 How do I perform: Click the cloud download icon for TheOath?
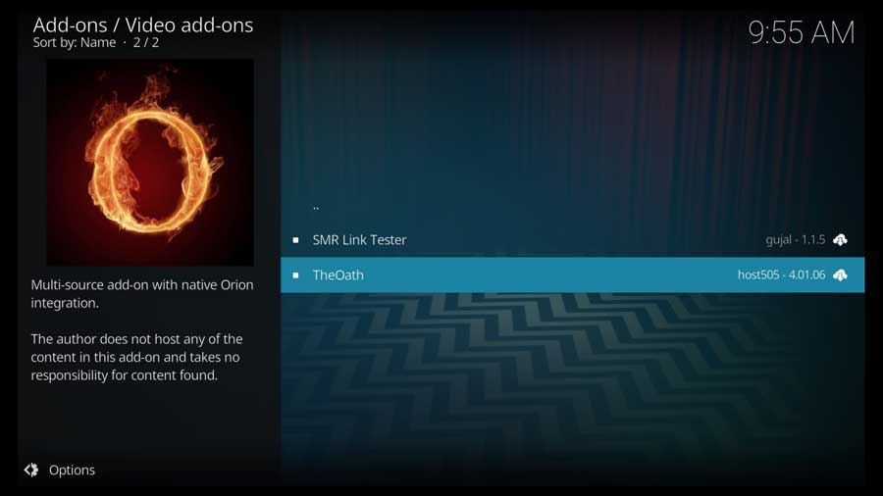pos(840,275)
